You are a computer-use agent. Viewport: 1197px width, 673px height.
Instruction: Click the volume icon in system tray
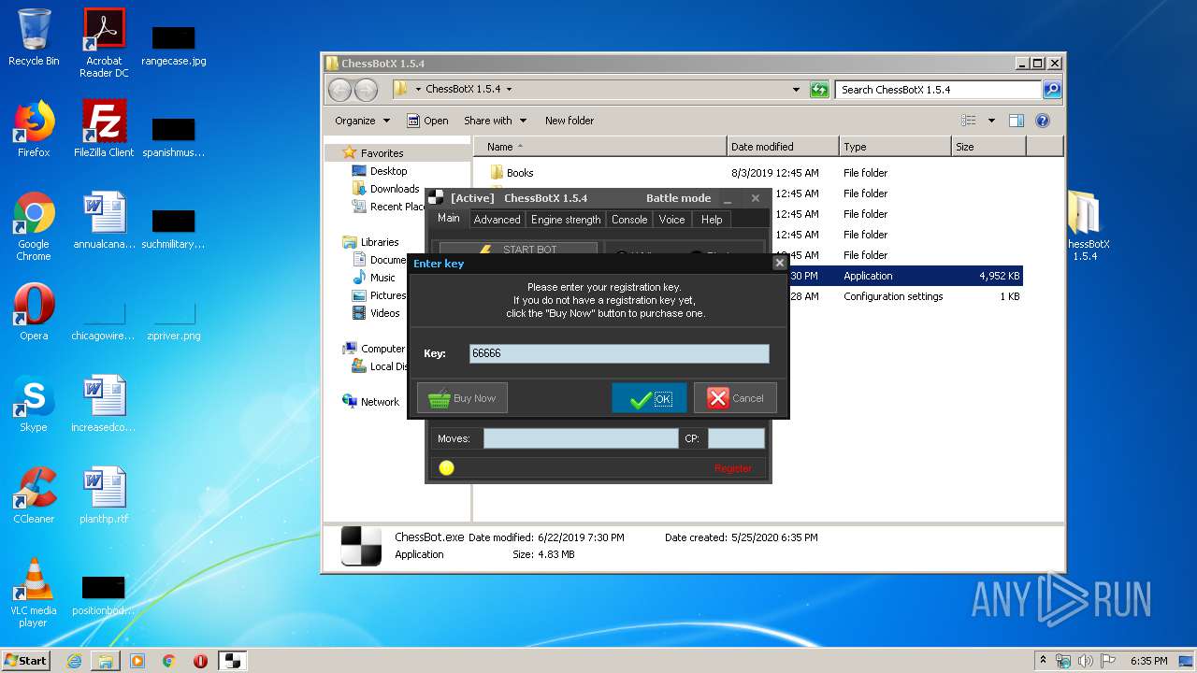point(1084,661)
